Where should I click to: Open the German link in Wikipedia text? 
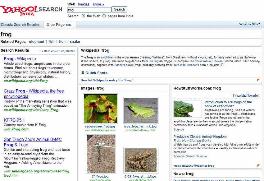tap(217, 61)
